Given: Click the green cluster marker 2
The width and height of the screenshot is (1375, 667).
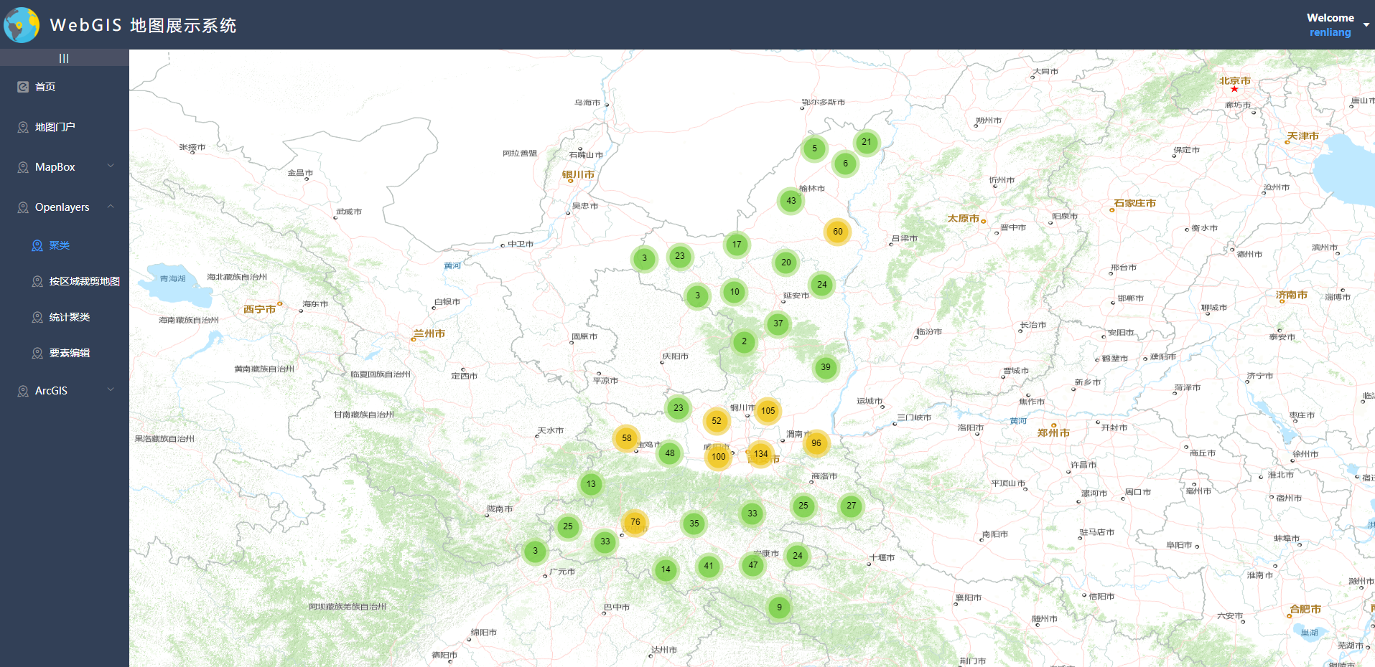Looking at the screenshot, I should pyautogui.click(x=745, y=341).
